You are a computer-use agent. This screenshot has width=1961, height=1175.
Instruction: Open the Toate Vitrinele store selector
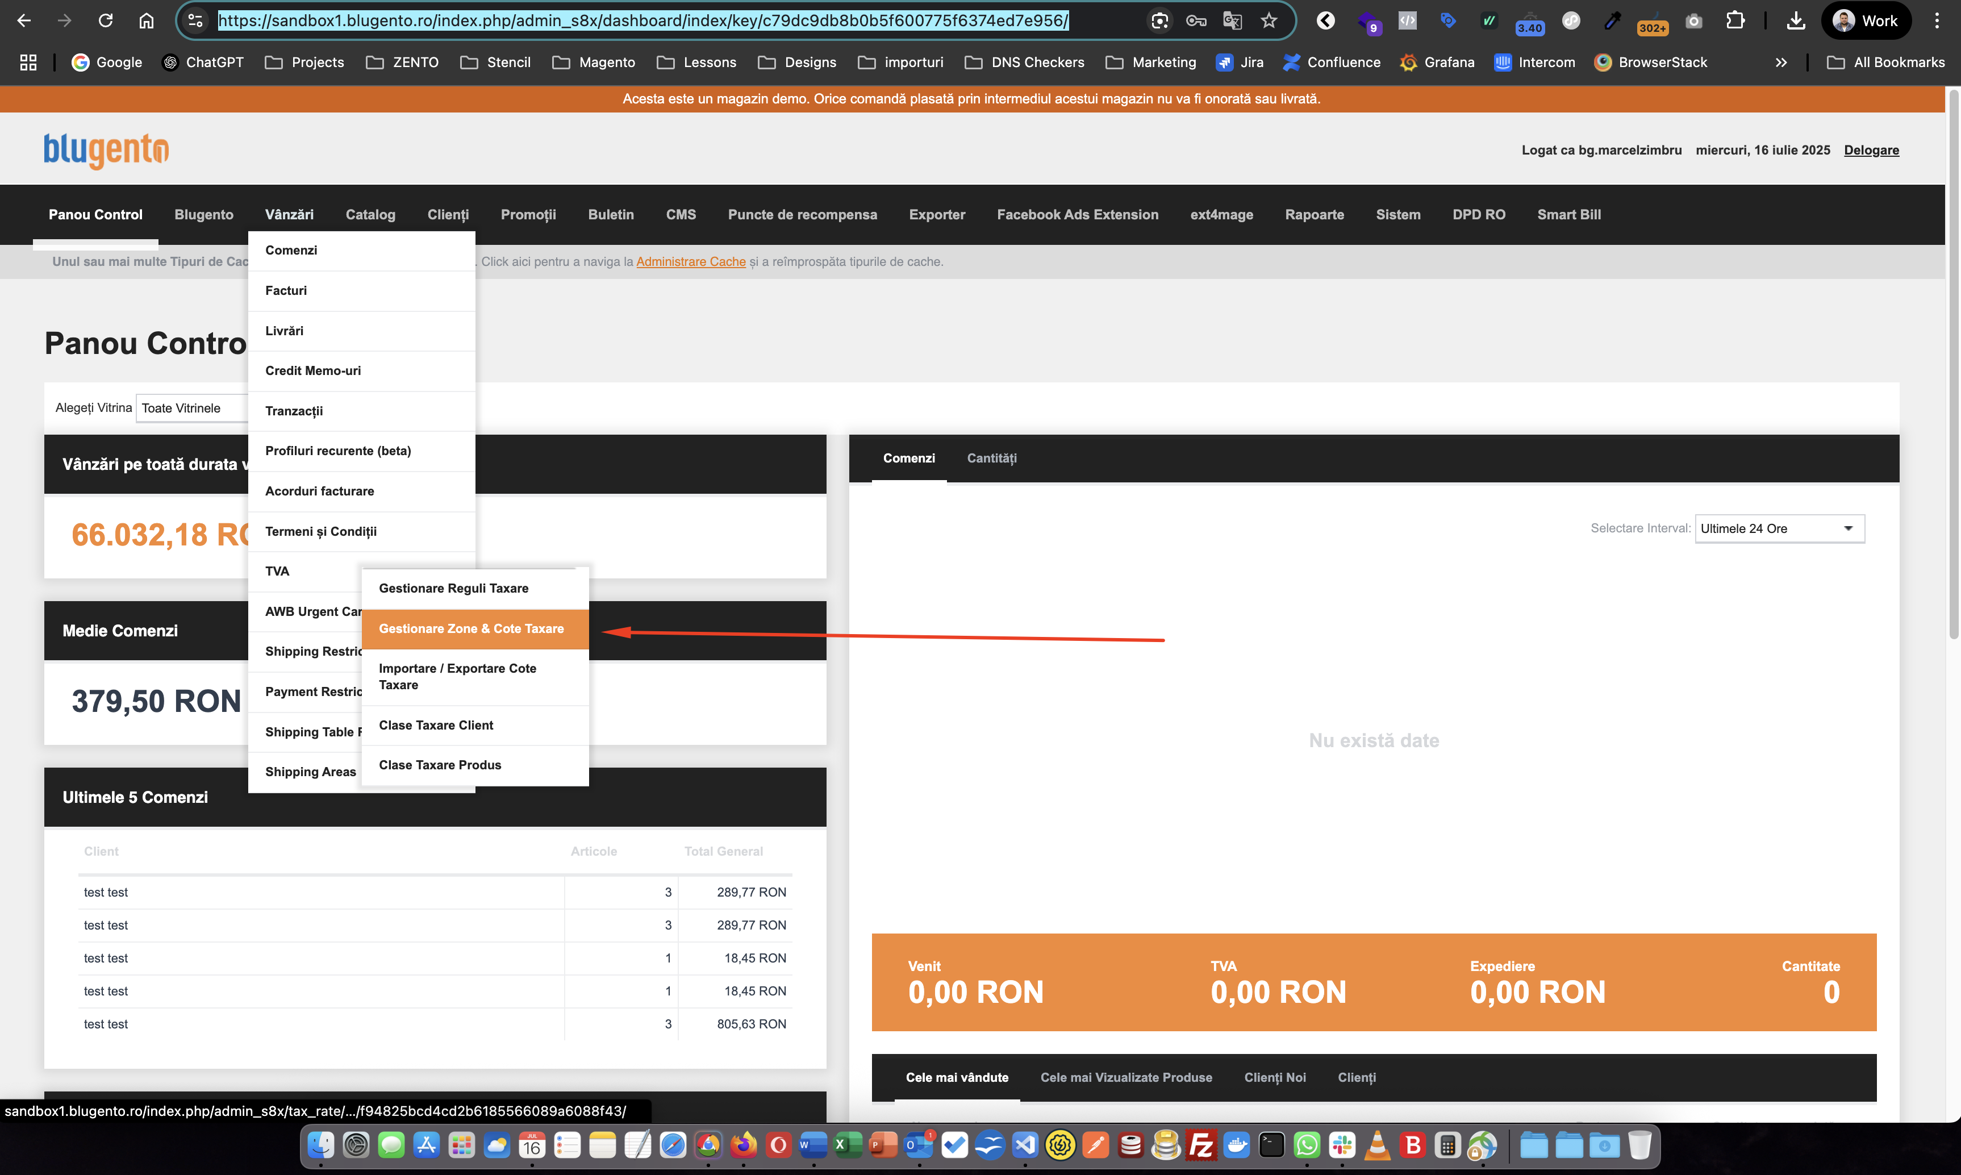tap(191, 408)
